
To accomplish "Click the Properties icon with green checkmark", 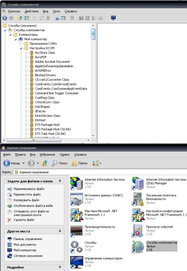I will [42, 18].
